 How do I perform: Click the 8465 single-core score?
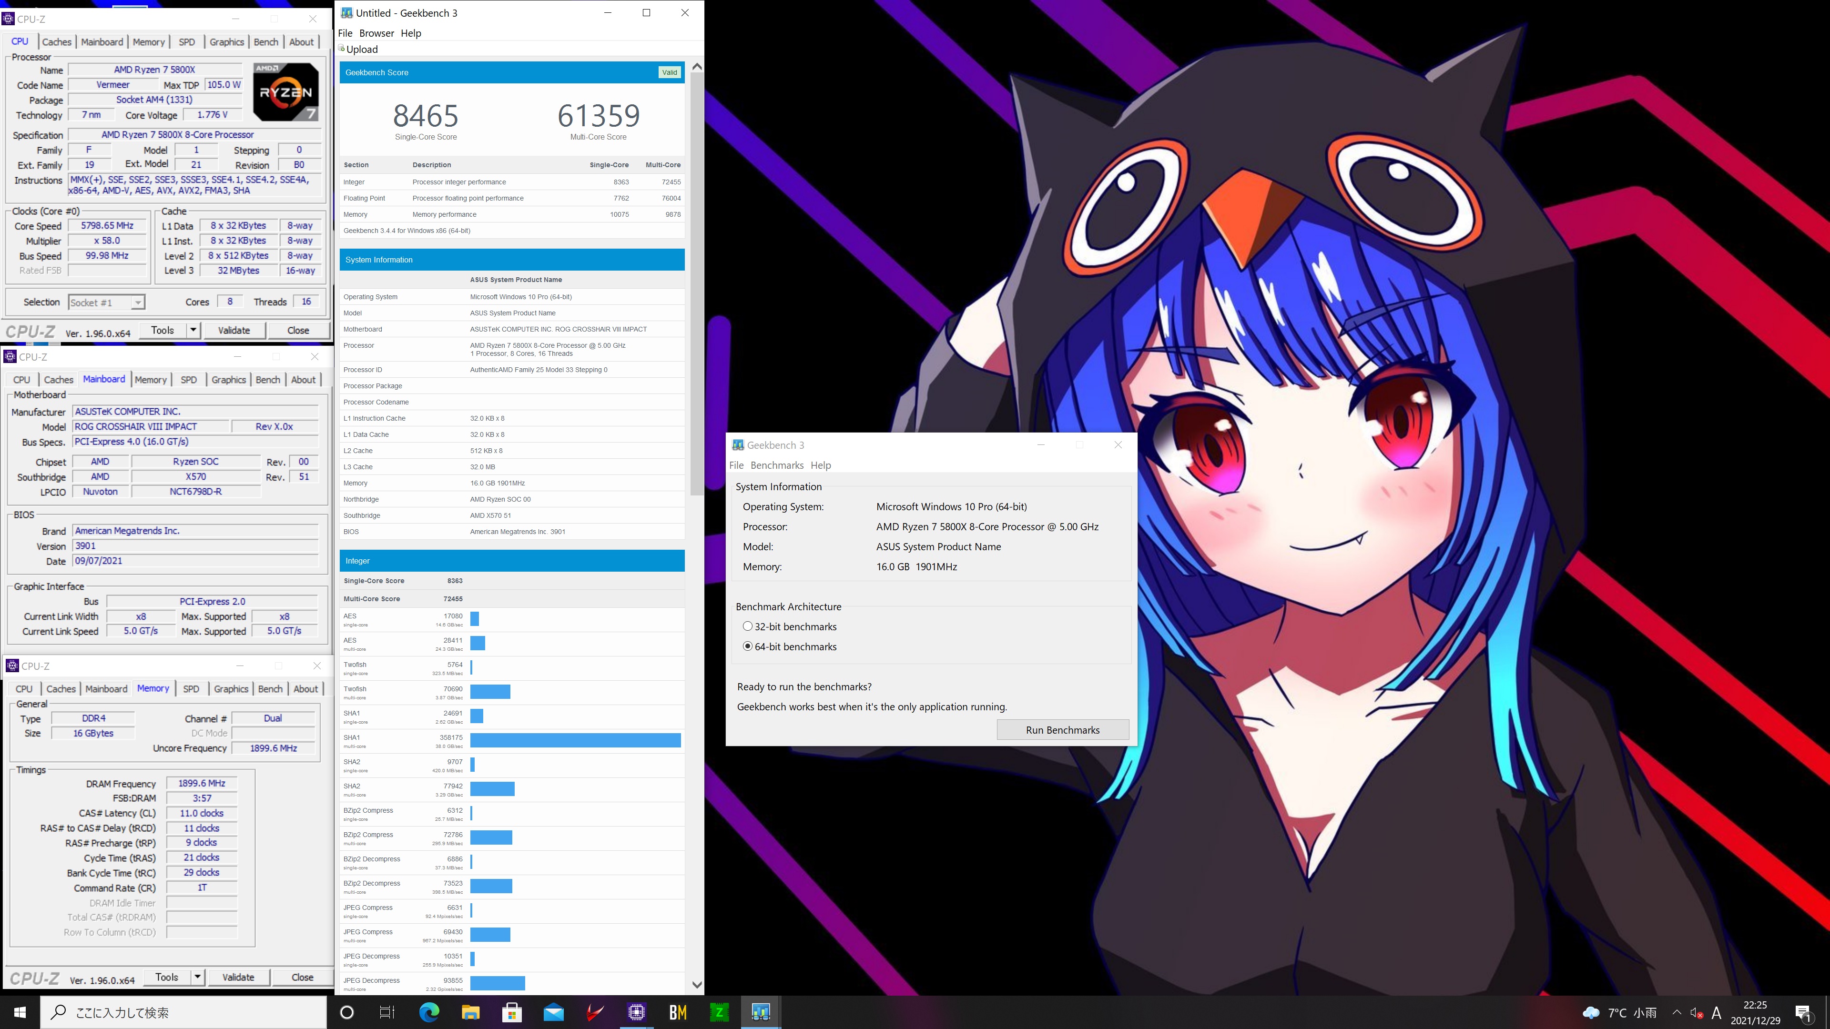point(426,116)
